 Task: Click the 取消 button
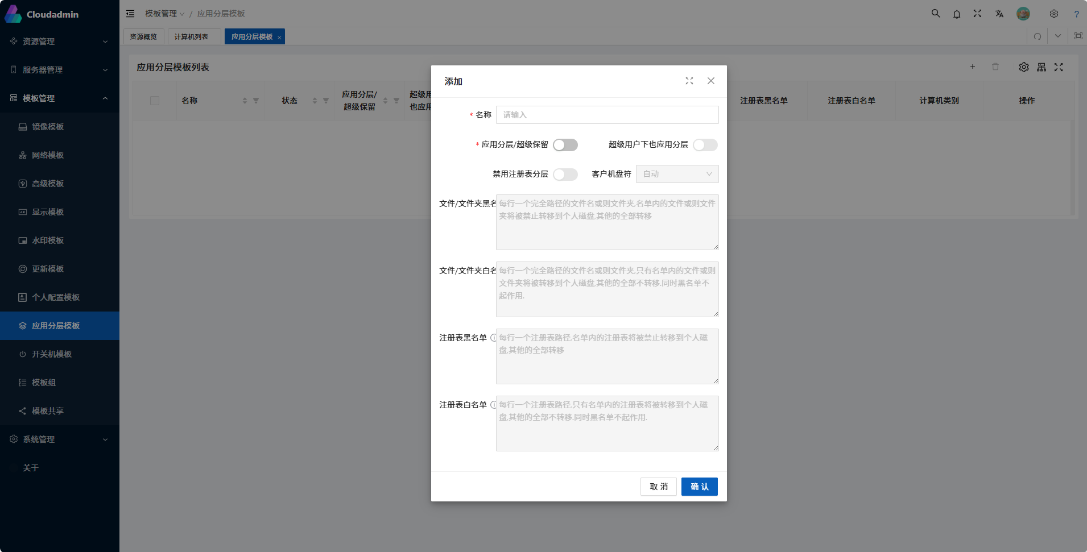click(659, 487)
